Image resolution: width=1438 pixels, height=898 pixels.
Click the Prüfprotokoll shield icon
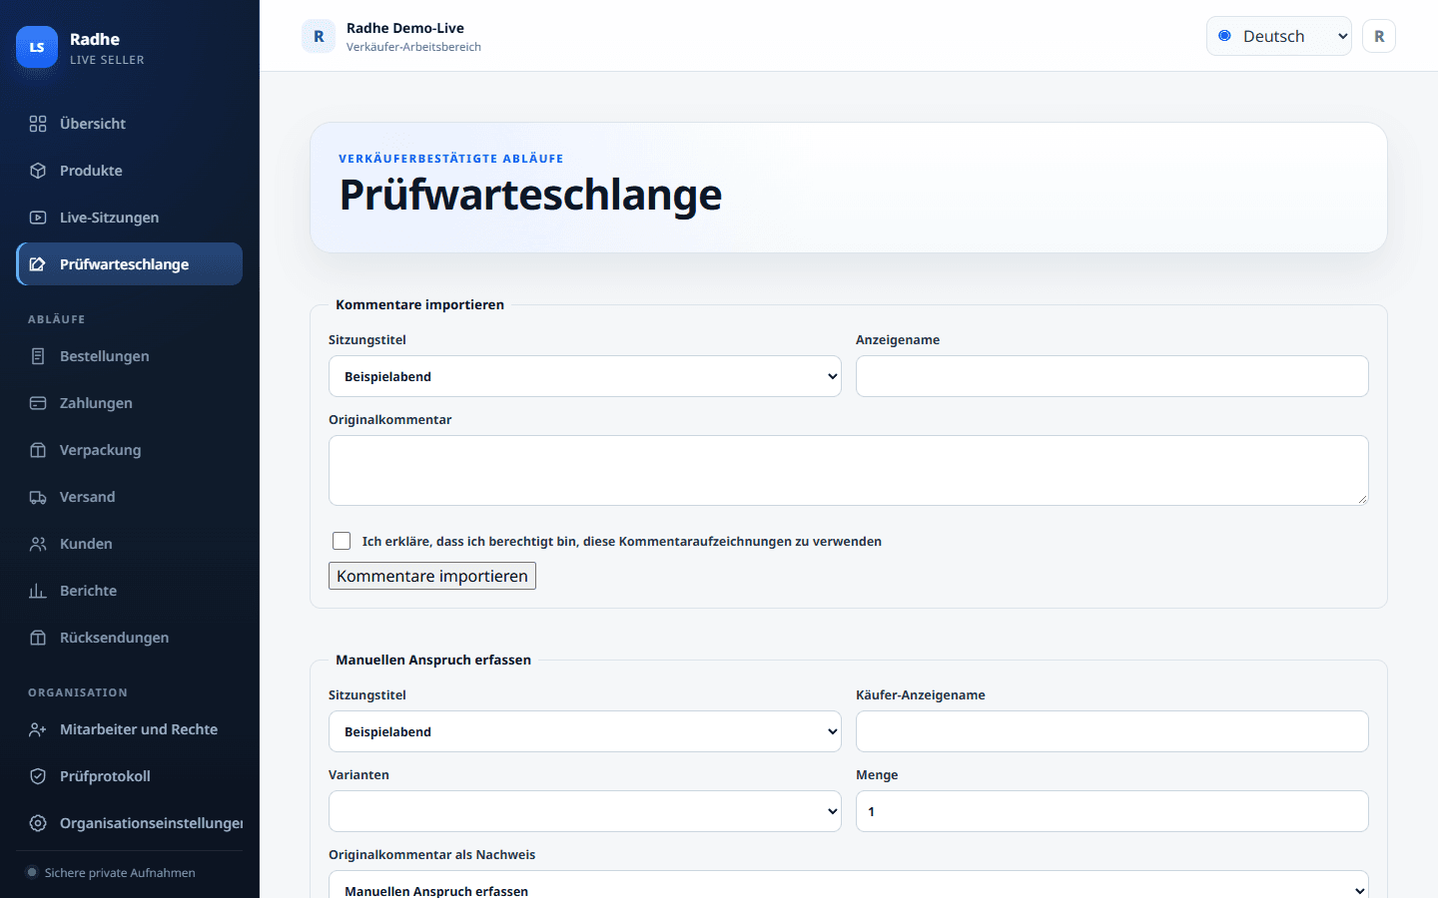pyautogui.click(x=38, y=776)
